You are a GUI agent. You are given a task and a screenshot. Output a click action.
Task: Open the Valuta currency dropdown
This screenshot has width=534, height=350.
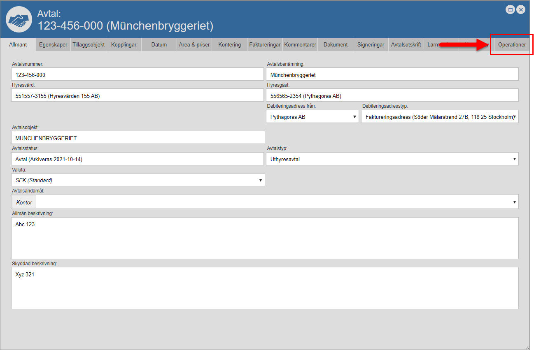(138, 180)
